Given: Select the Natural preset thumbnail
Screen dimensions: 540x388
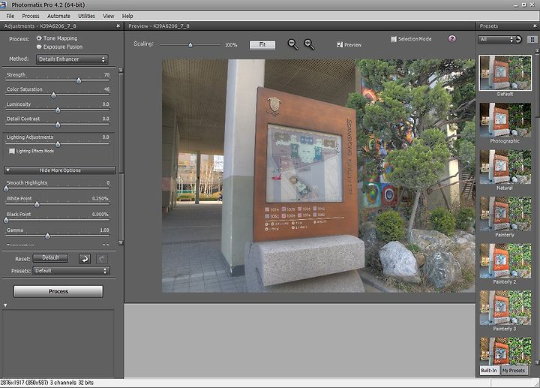Looking at the screenshot, I should (505, 167).
